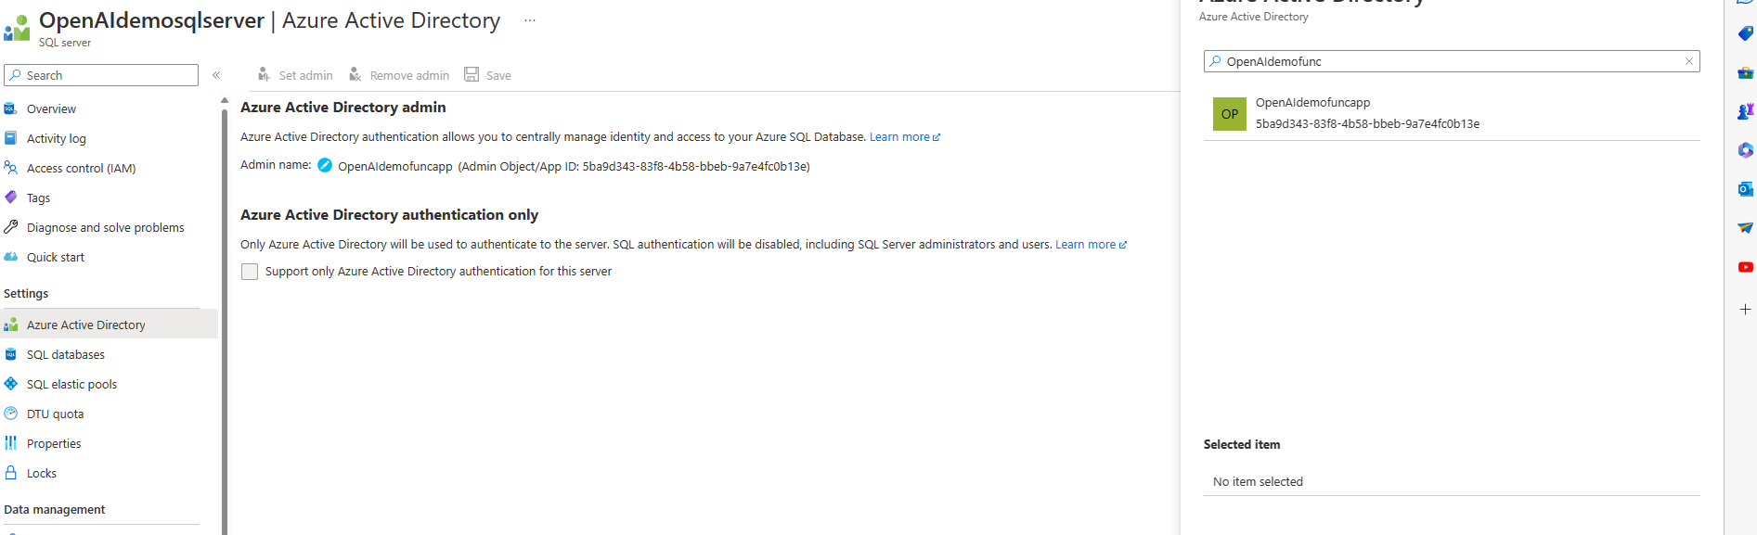Click the Azure Active Directory sidebar icon
The width and height of the screenshot is (1757, 535).
10,325
